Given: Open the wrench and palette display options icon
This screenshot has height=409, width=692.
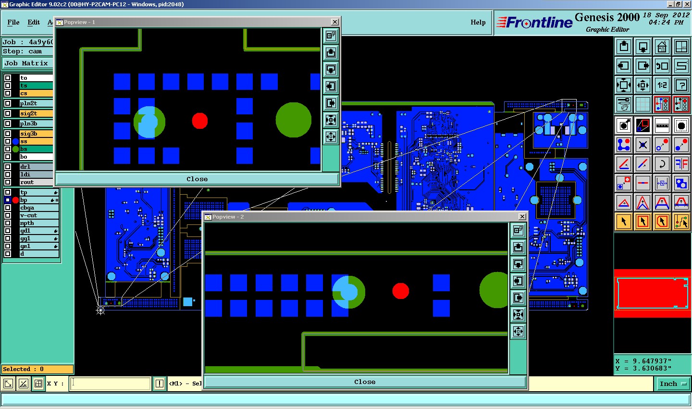Looking at the screenshot, I should click(x=624, y=104).
